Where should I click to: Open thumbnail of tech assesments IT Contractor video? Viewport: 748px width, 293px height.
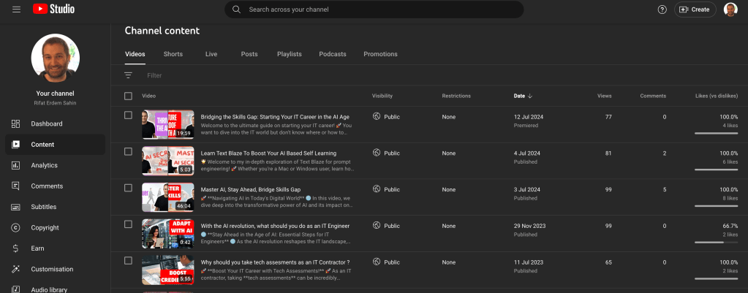(x=168, y=270)
